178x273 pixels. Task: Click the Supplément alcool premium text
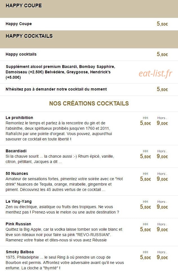tap(61, 72)
